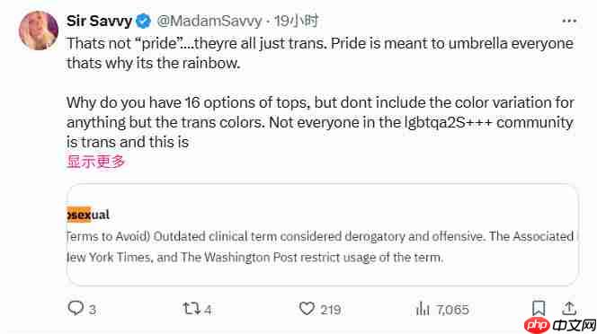Open the quoted tweet card

[323, 234]
